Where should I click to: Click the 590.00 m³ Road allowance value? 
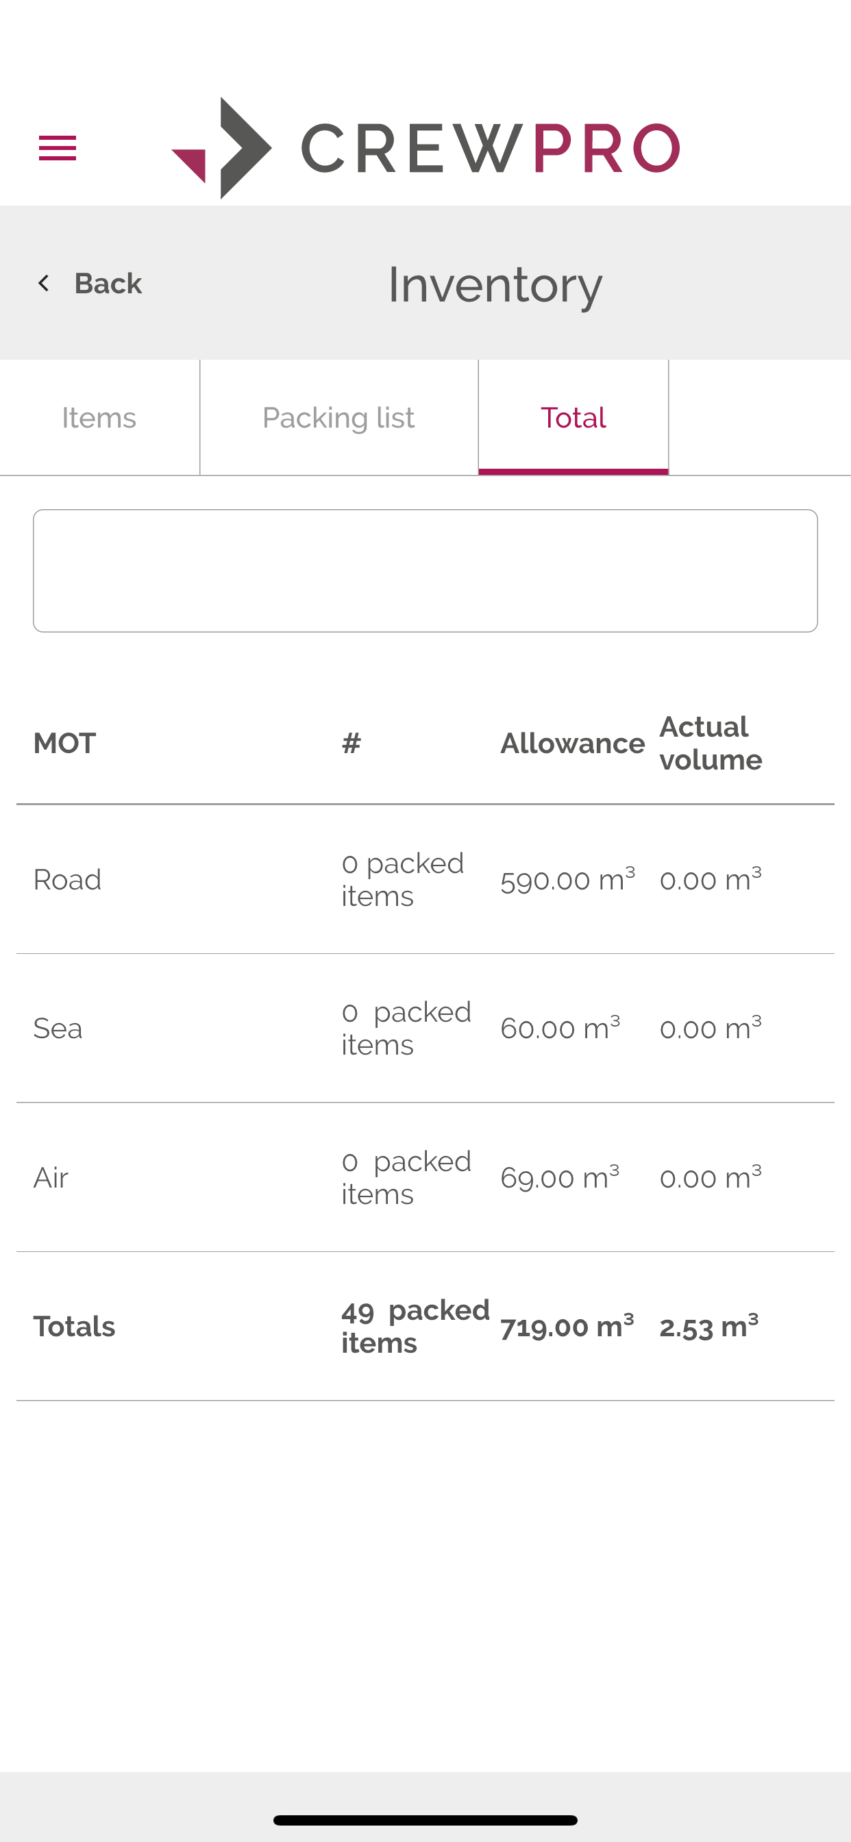point(567,879)
